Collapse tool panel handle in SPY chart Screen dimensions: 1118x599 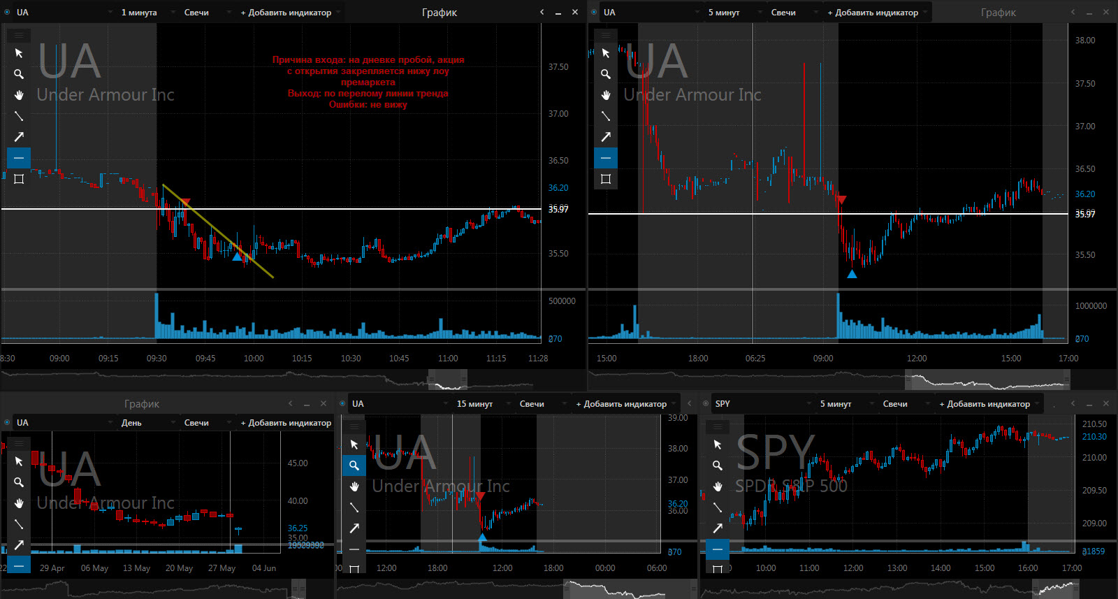[718, 426]
